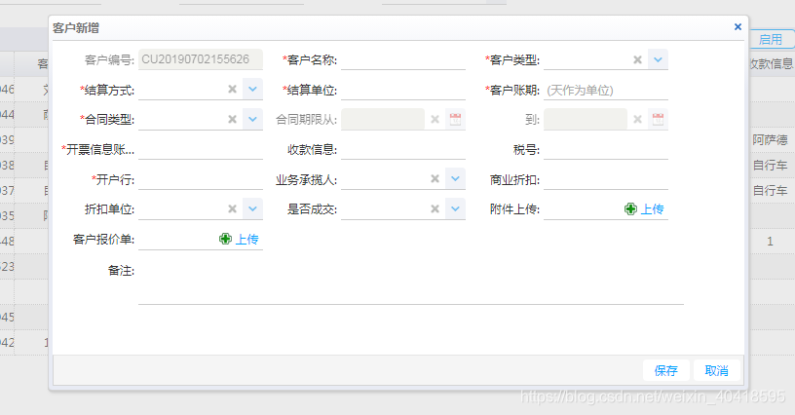Clear the 到 end date with X icon

pyautogui.click(x=637, y=119)
